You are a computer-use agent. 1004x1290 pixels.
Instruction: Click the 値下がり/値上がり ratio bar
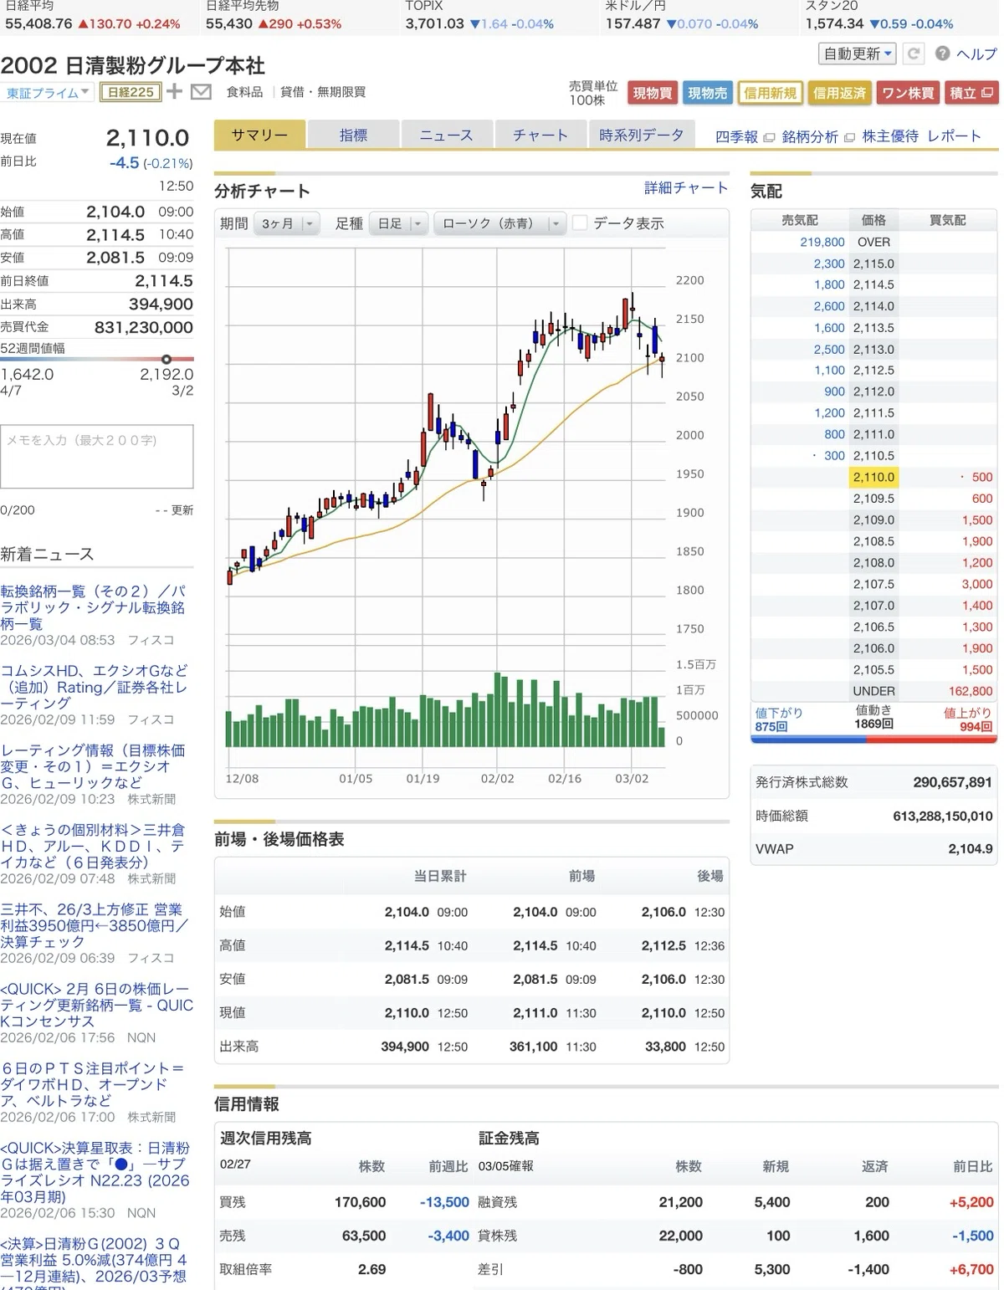click(x=873, y=740)
